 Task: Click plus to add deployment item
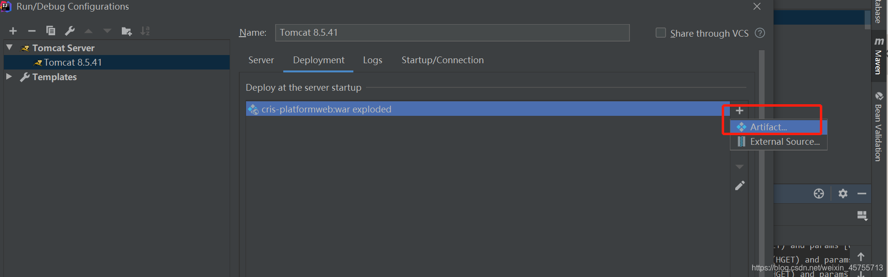point(739,111)
